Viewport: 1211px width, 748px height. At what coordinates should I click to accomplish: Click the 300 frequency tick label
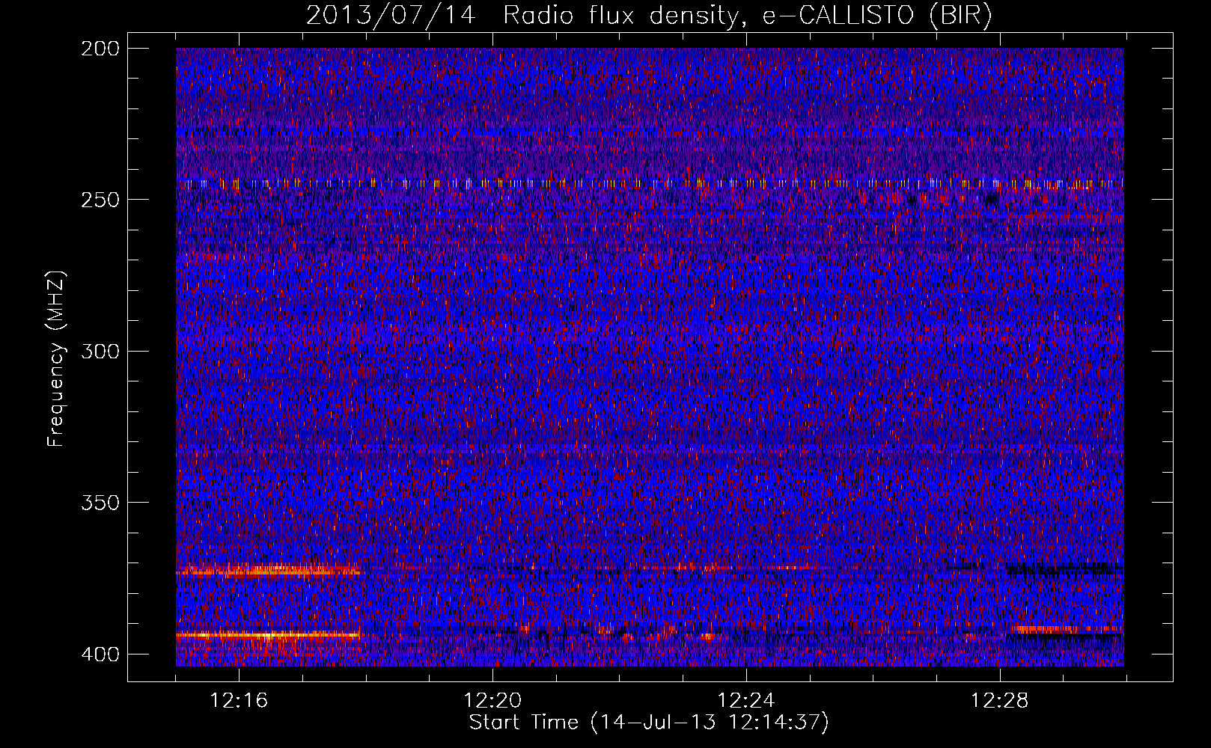[100, 351]
